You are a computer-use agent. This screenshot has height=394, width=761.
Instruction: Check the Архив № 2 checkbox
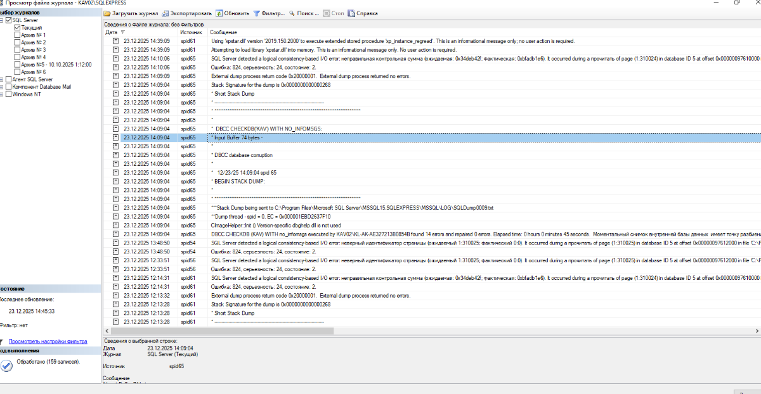coord(17,42)
